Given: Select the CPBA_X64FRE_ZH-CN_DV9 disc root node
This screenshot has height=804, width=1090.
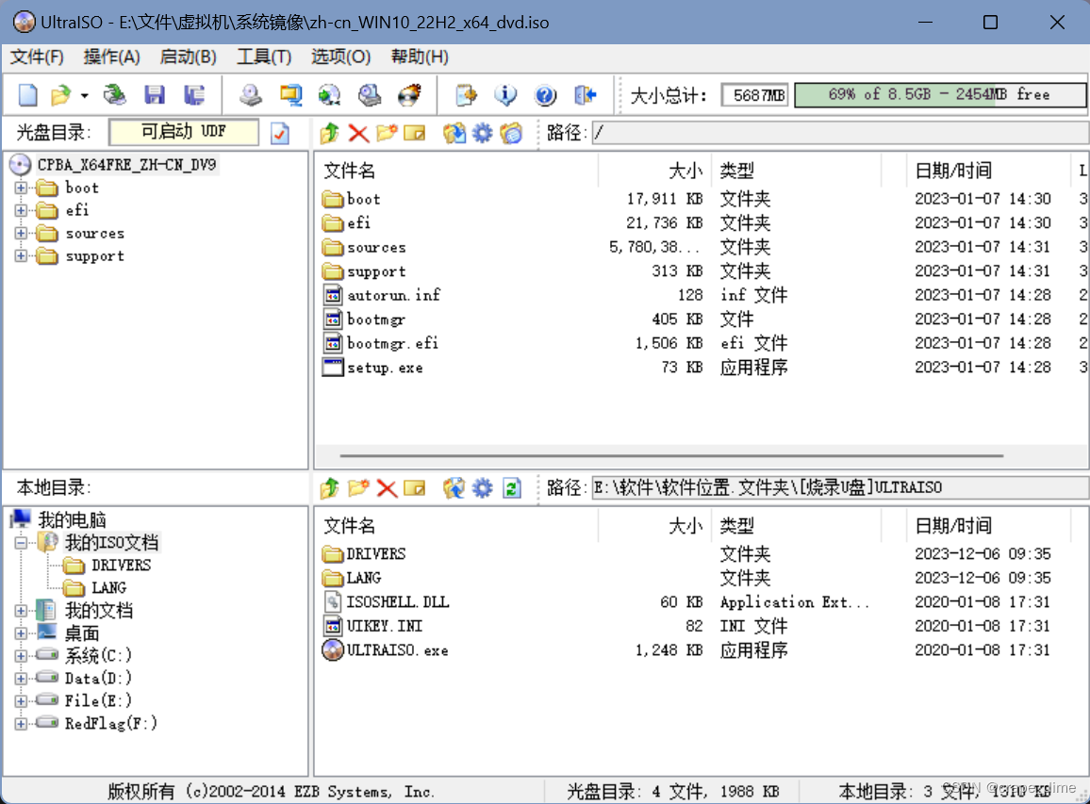Looking at the screenshot, I should [126, 165].
